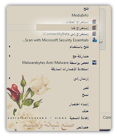Click the WinRAR icon beside إستخراج الملفات

[x=94, y=22]
